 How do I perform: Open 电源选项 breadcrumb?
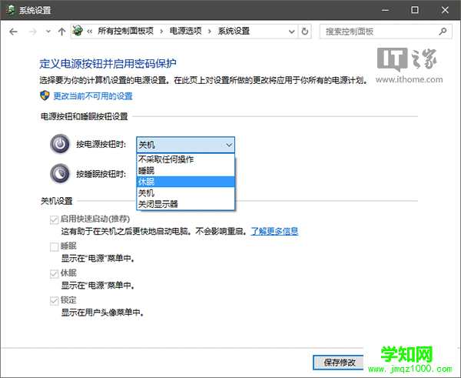coord(185,31)
